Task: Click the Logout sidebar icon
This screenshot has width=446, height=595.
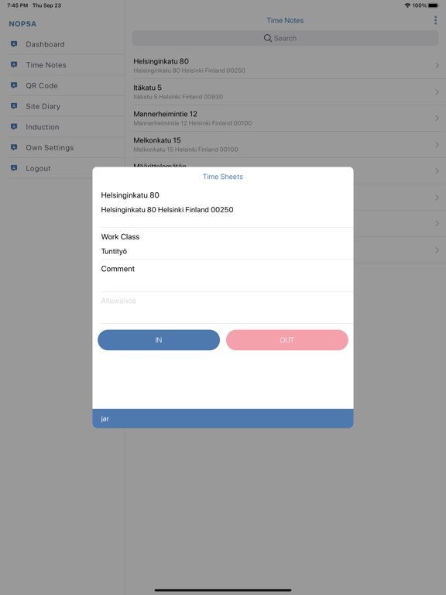Action: [14, 168]
